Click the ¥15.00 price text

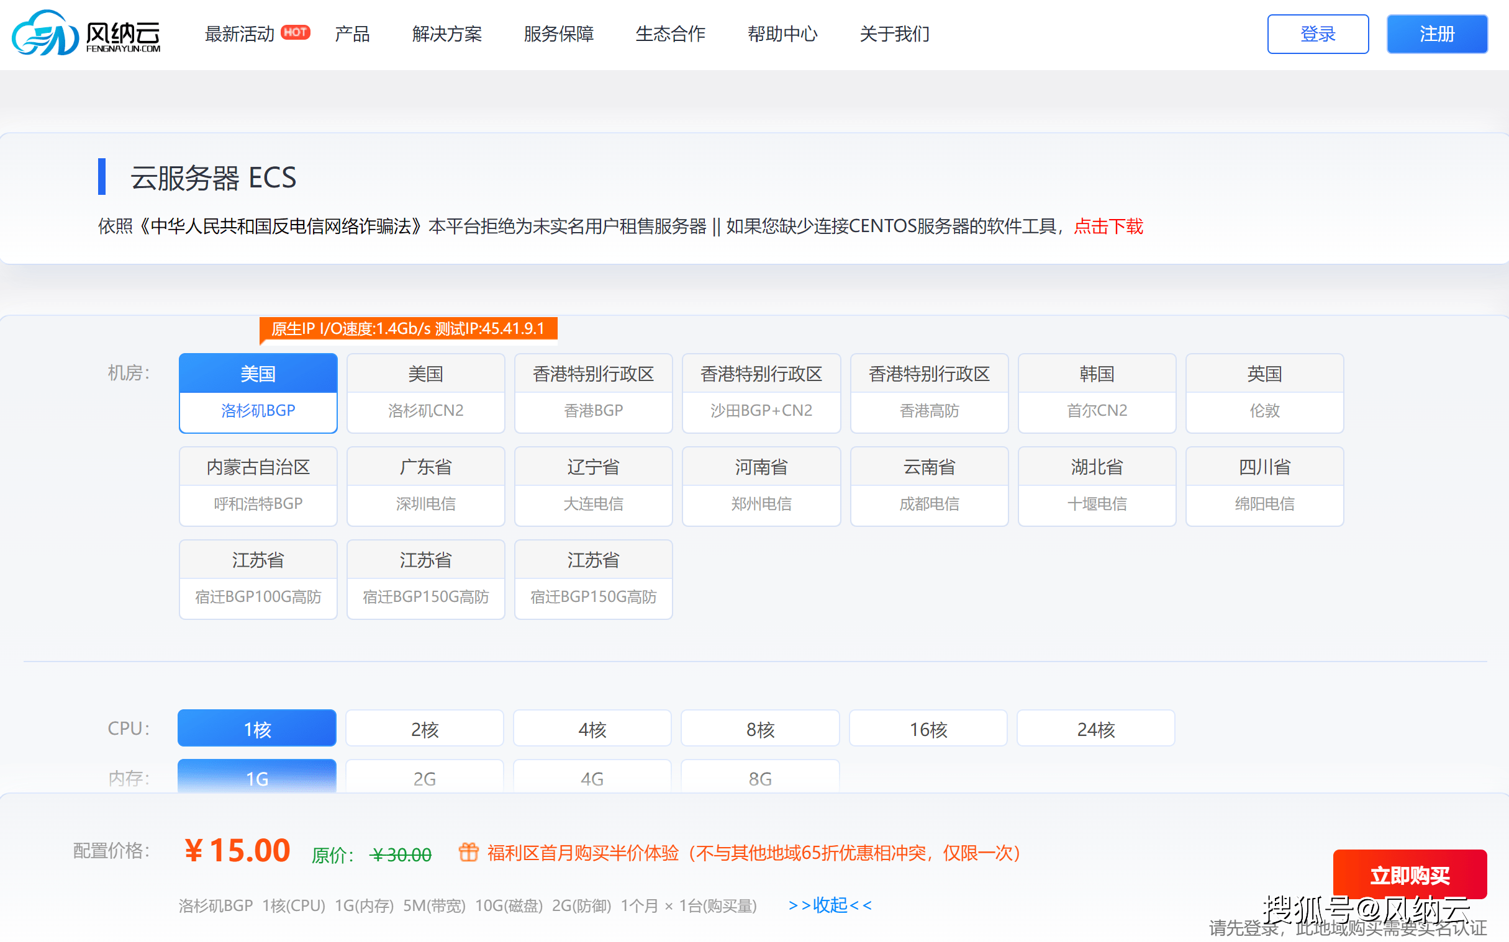coord(237,850)
